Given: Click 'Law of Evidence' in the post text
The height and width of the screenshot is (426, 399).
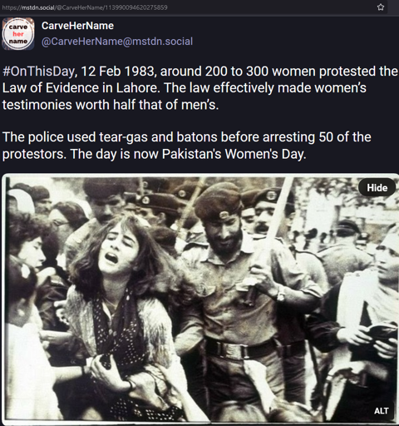Looking at the screenshot, I should (51, 88).
